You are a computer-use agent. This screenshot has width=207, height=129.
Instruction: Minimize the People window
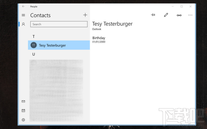tap(173, 7)
